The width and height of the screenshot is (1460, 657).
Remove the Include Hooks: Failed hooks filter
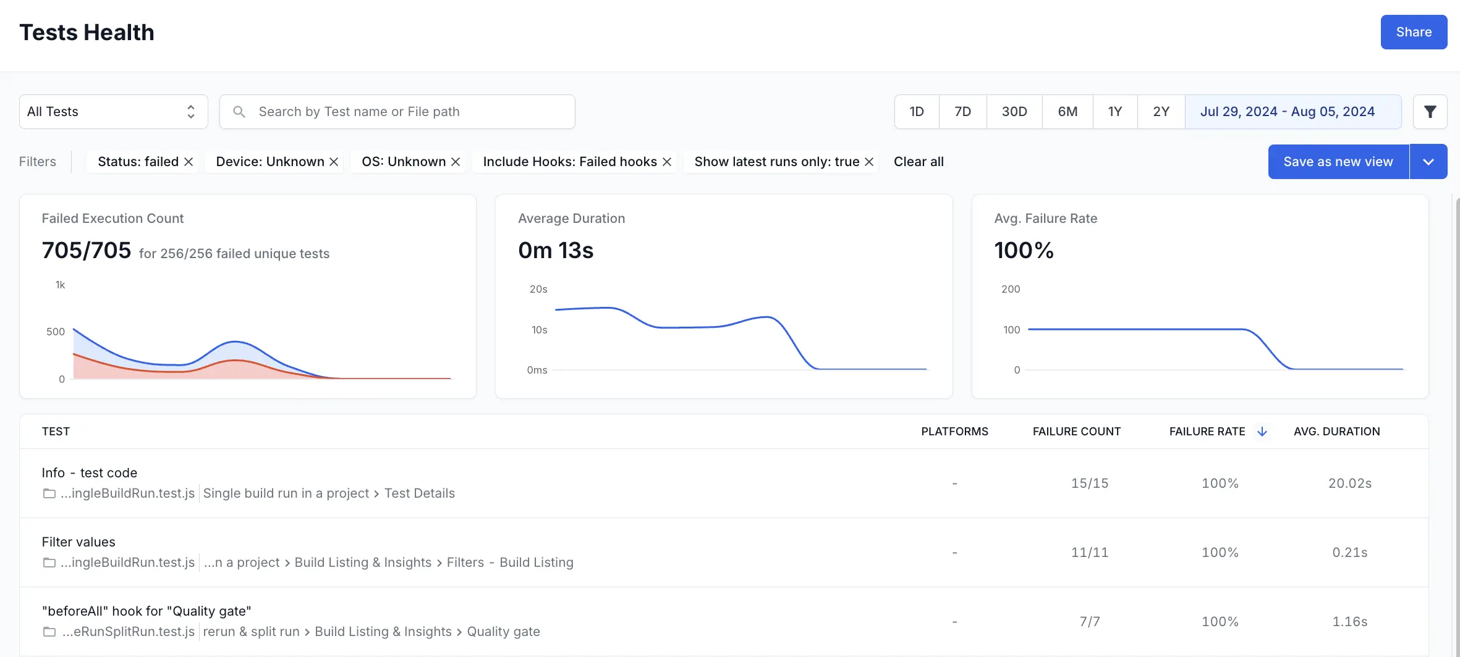667,162
